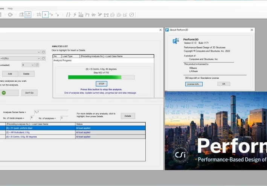This screenshot has width=267, height=186.
Task: Click the circular target toolbar icon
Action: 132,15
